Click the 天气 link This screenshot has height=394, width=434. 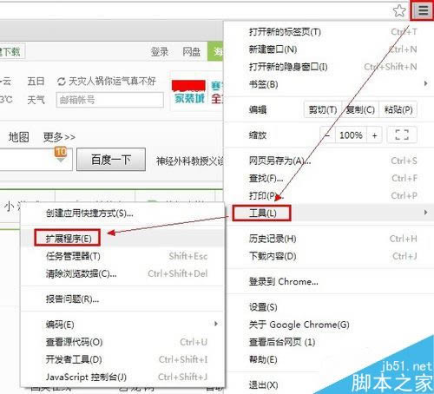pos(36,100)
